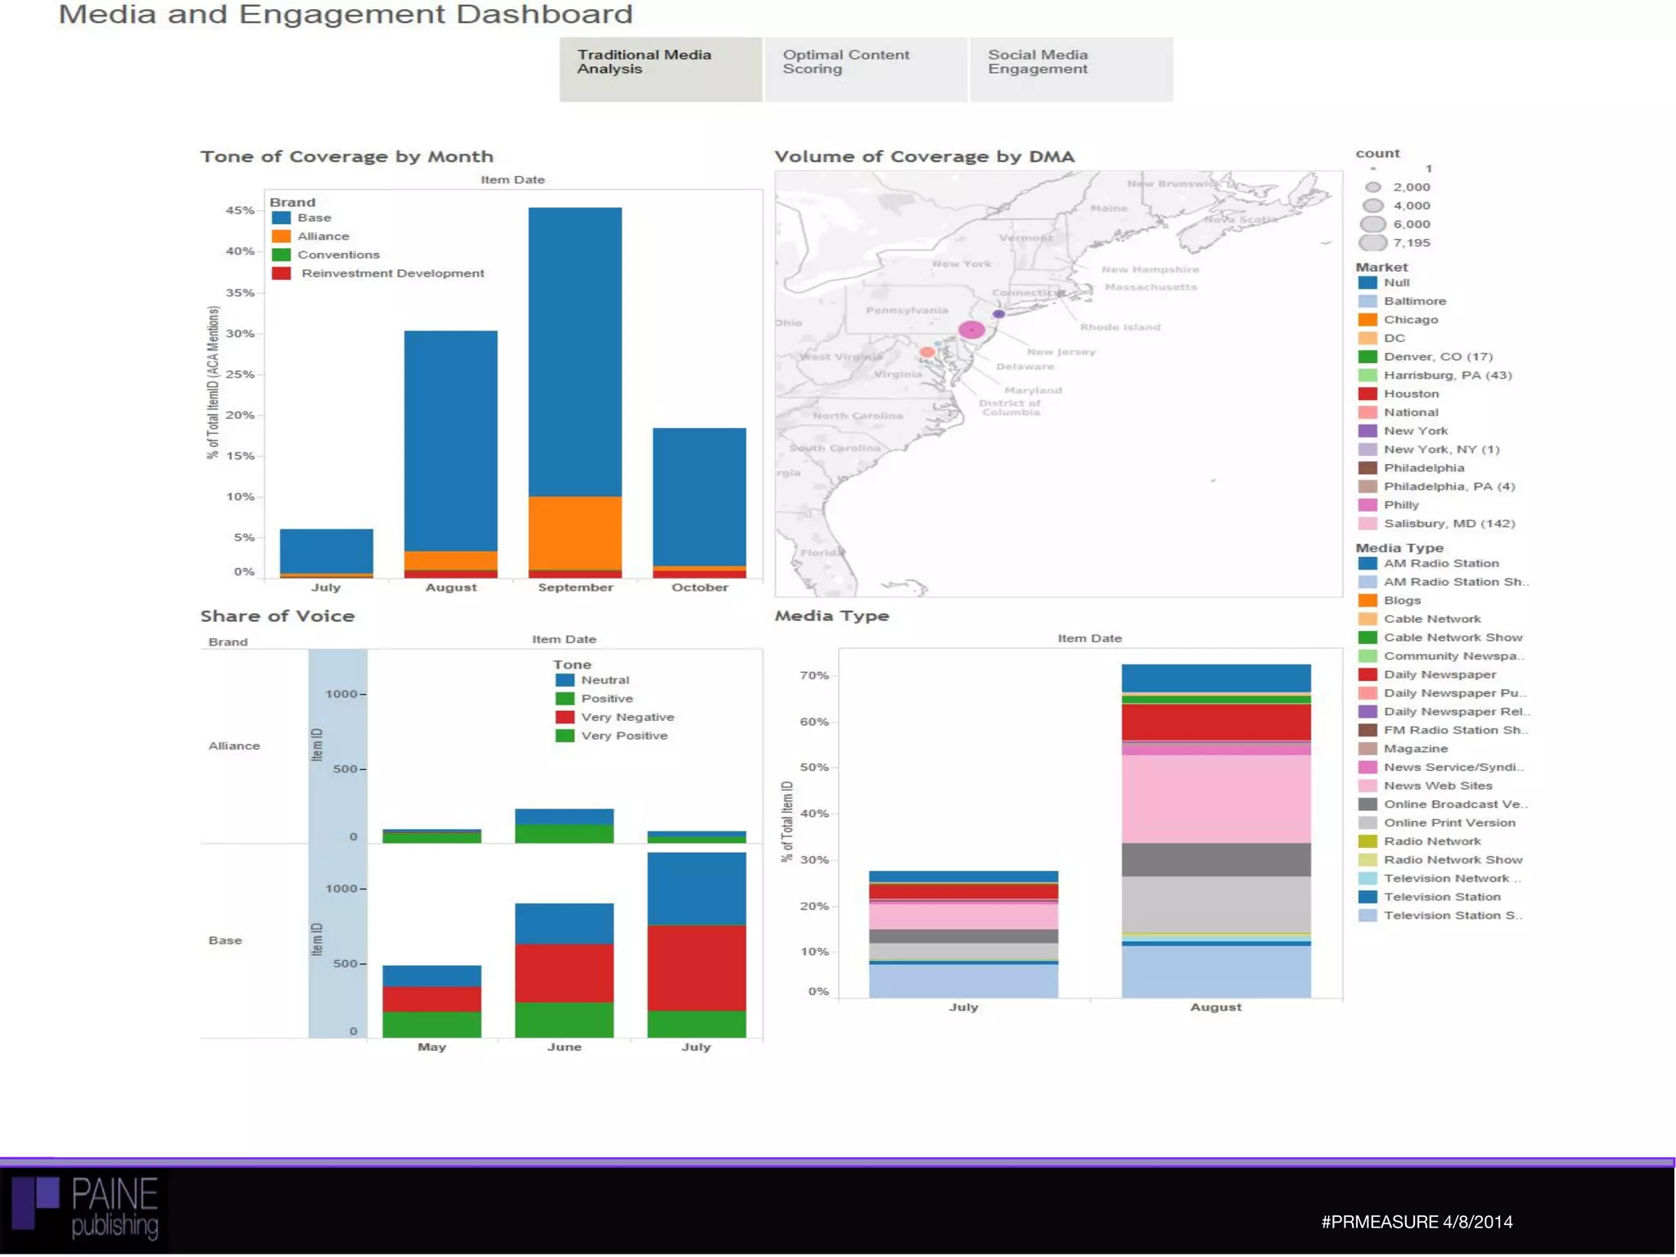Click Reinvestment Development red legend swatch
Screen dimensions: 1676x1257
282,273
